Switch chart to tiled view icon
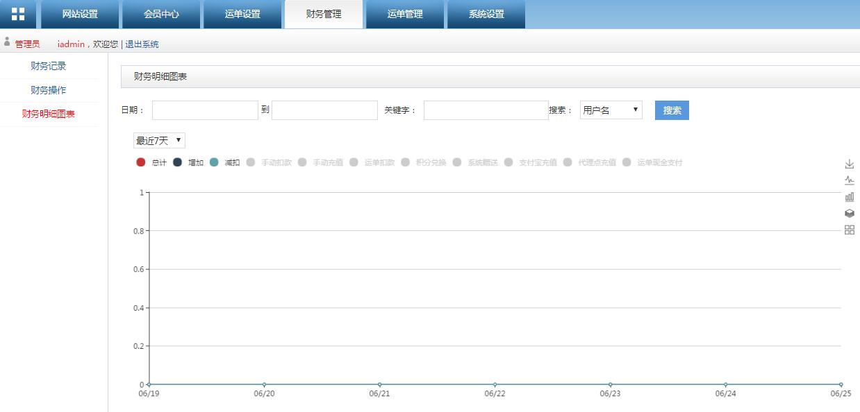Screen dimensions: 860x412 point(849,230)
